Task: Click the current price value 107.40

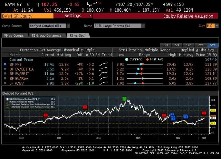Action: 211,60
